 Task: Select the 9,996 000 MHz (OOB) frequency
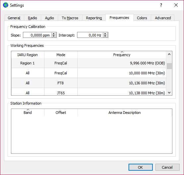click(x=122, y=63)
